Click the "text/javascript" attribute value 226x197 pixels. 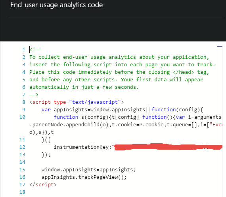[95, 102]
